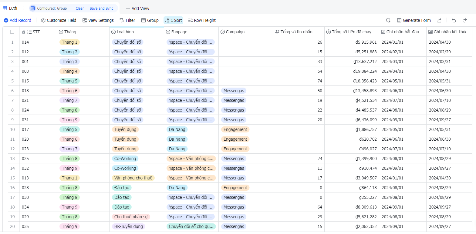Redo the last action

click(x=465, y=20)
